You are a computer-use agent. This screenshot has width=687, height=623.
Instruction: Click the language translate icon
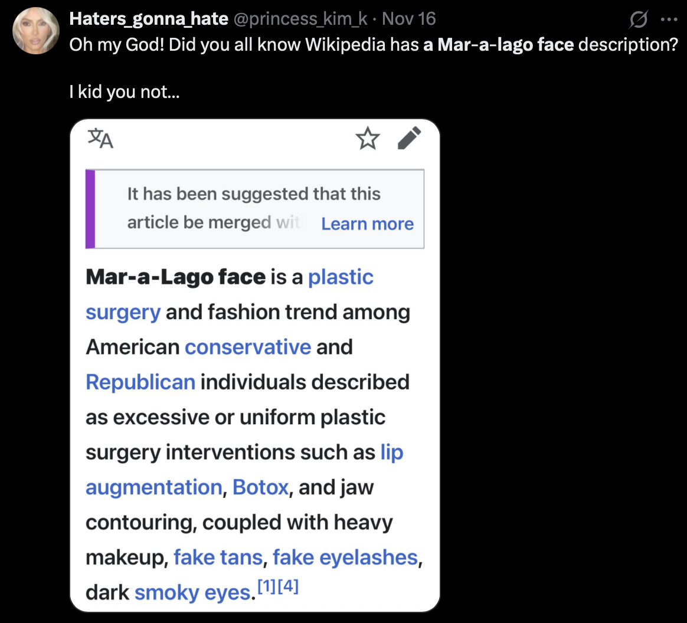pos(100,139)
